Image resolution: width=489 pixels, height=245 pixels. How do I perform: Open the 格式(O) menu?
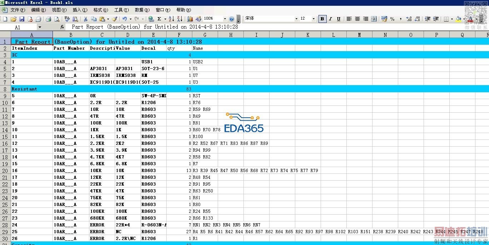(x=100, y=10)
